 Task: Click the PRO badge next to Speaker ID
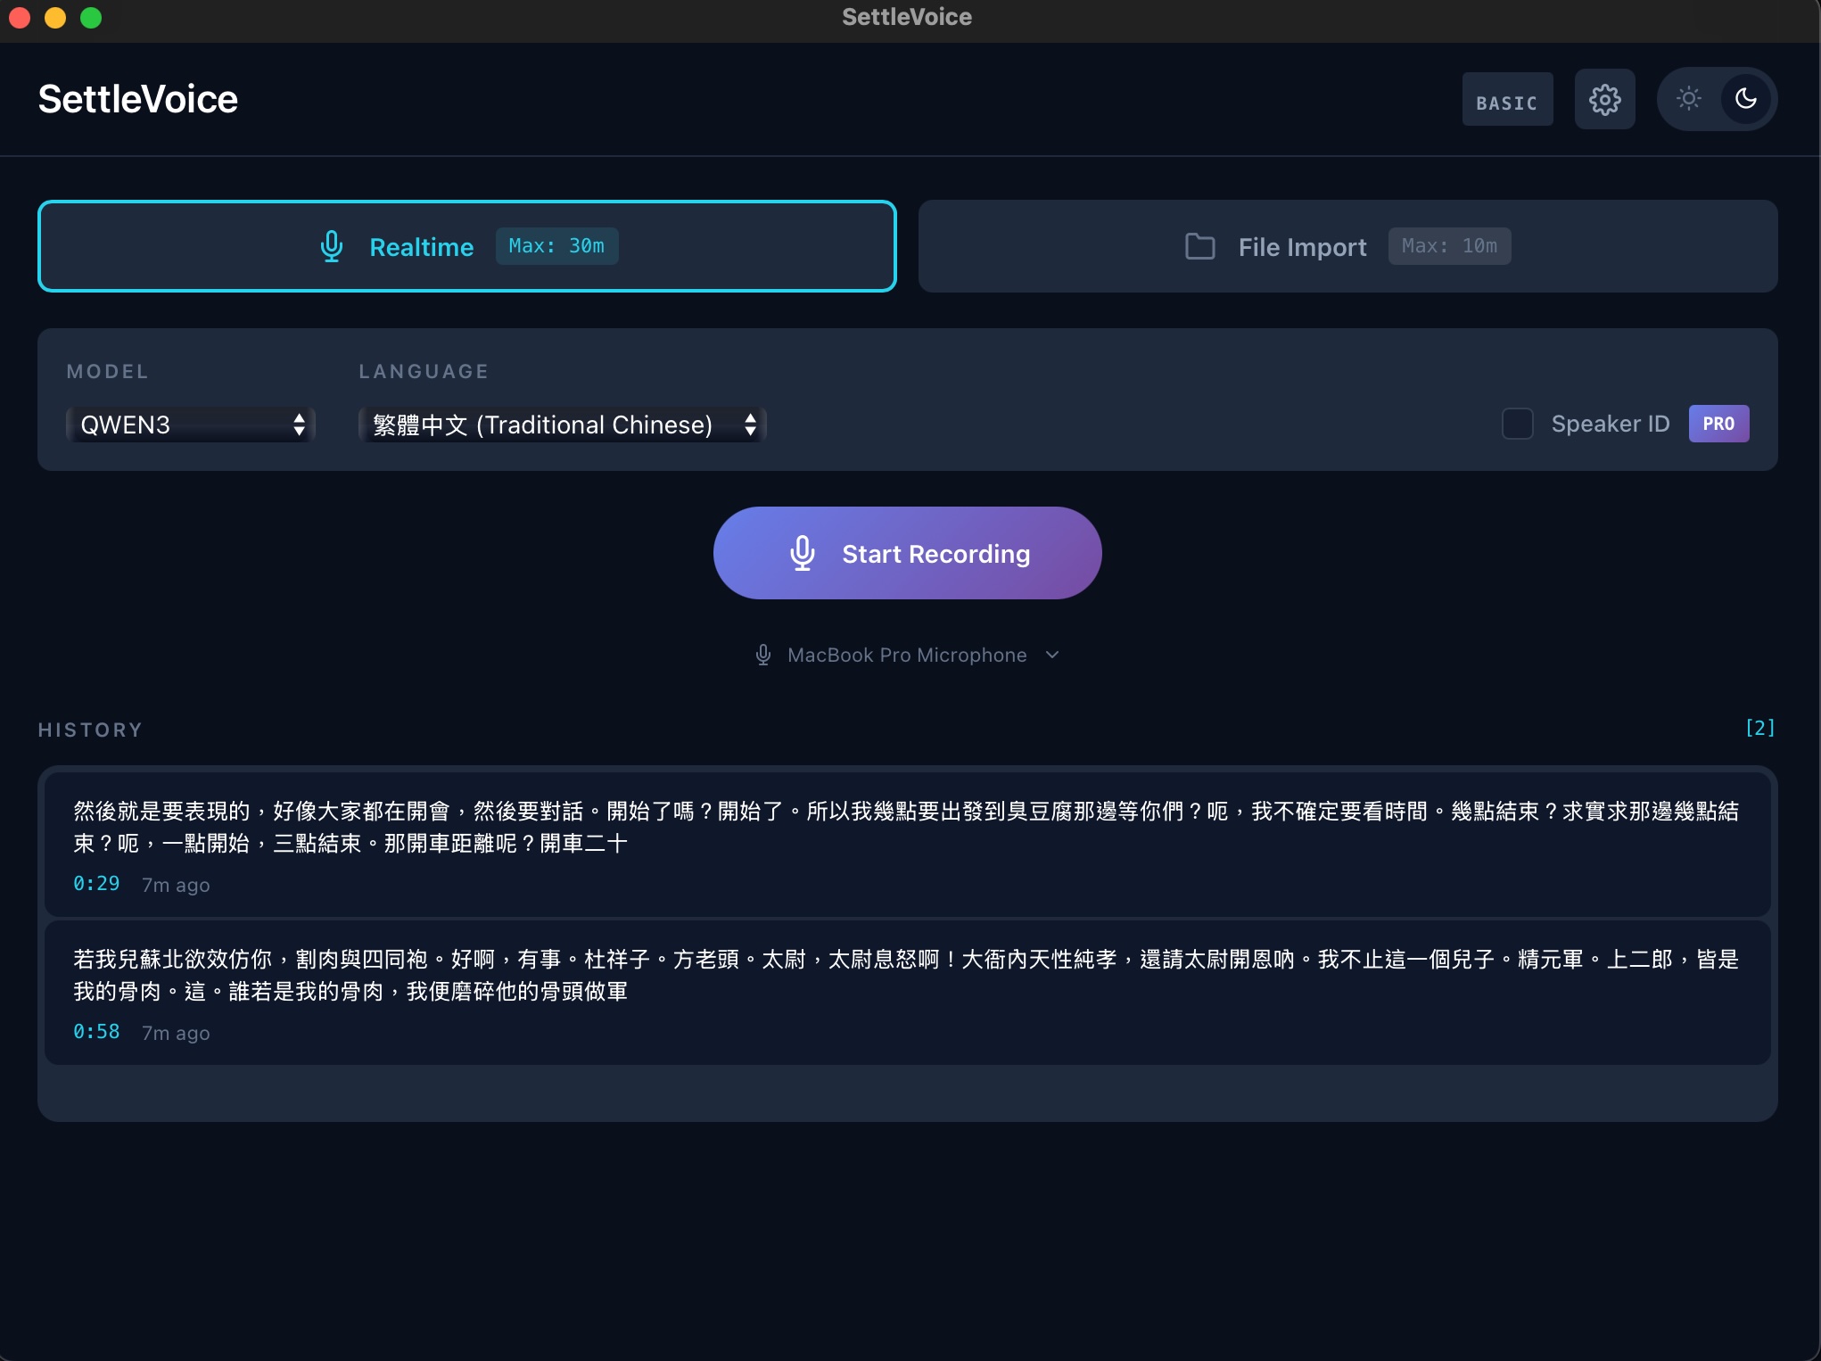click(x=1718, y=424)
